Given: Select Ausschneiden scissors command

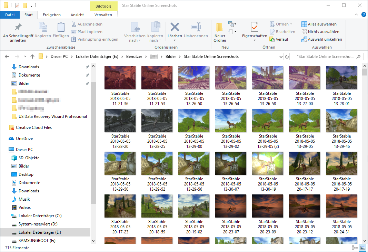Looking at the screenshot, I should (x=87, y=24).
